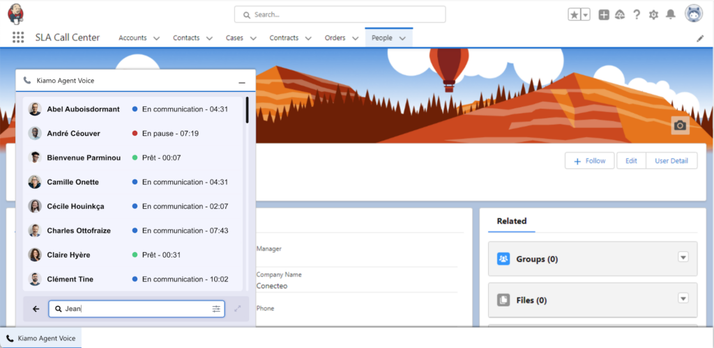
Task: Click the Follow button
Action: 589,161
